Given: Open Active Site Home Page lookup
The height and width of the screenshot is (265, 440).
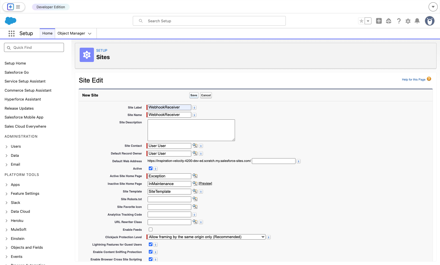Looking at the screenshot, I should click(195, 176).
